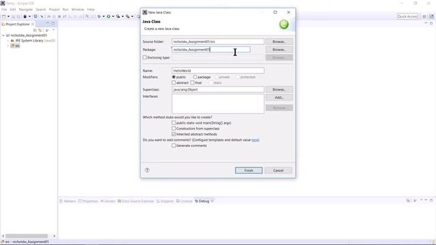Switch to the Markers tab
Screen dimensions: 436x245
(x=67, y=201)
